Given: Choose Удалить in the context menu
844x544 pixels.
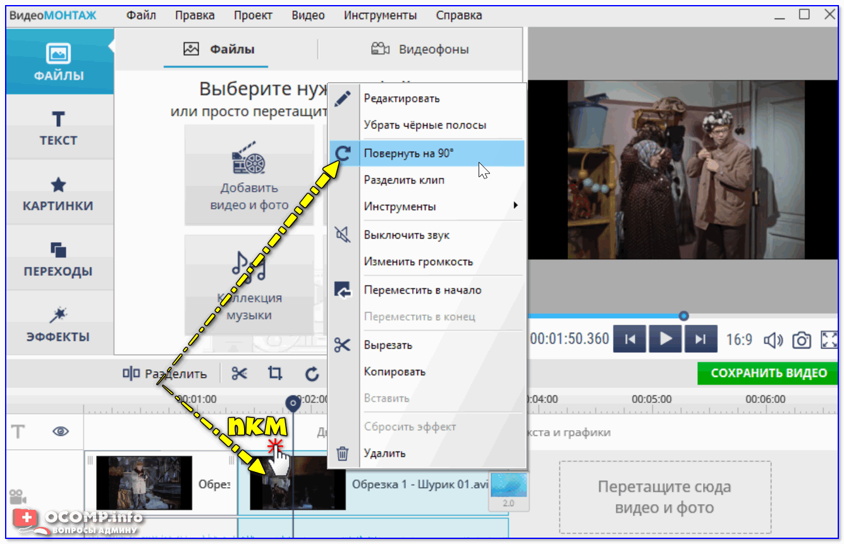Looking at the screenshot, I should pos(384,454).
